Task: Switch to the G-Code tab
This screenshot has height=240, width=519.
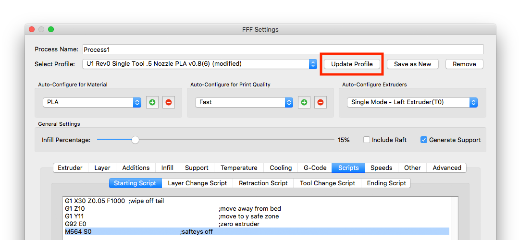Action: (315, 168)
